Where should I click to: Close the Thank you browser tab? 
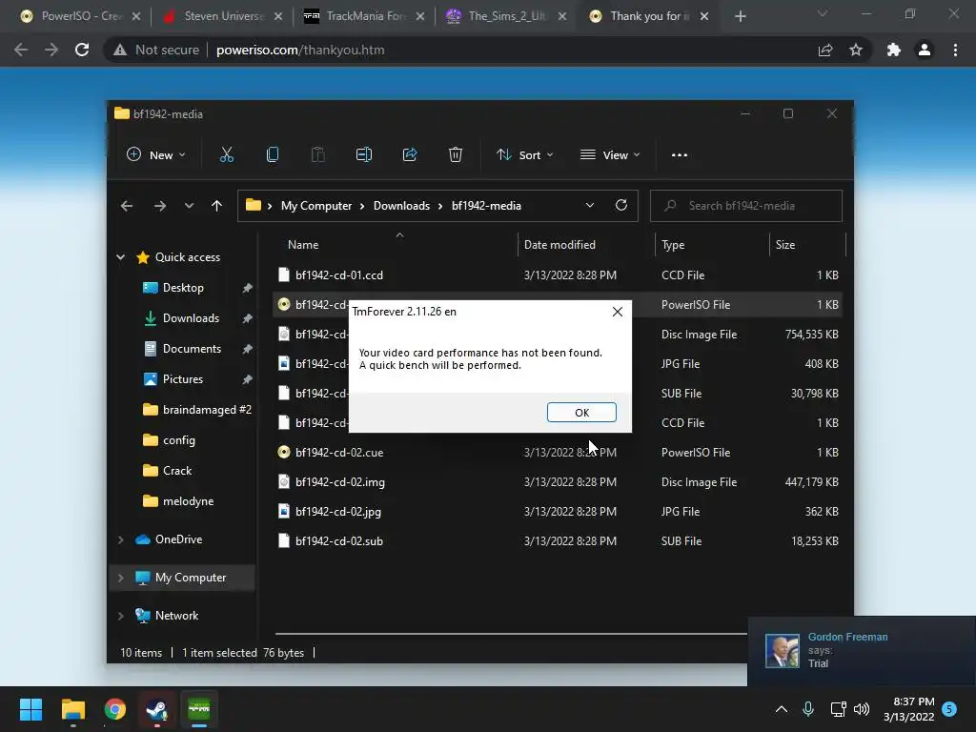pos(704,16)
